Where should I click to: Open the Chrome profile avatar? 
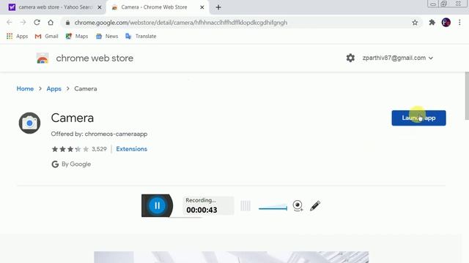446,23
